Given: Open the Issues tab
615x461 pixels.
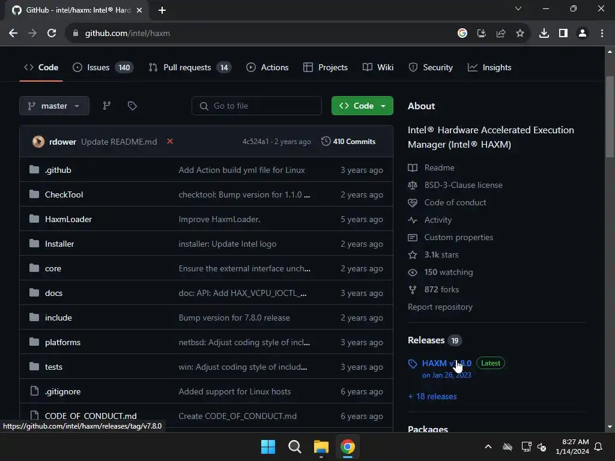Looking at the screenshot, I should click(x=103, y=67).
